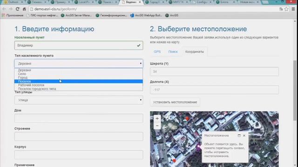This screenshot has height=167, width=298.
Task: Zoom in on the map
Action: [157, 119]
